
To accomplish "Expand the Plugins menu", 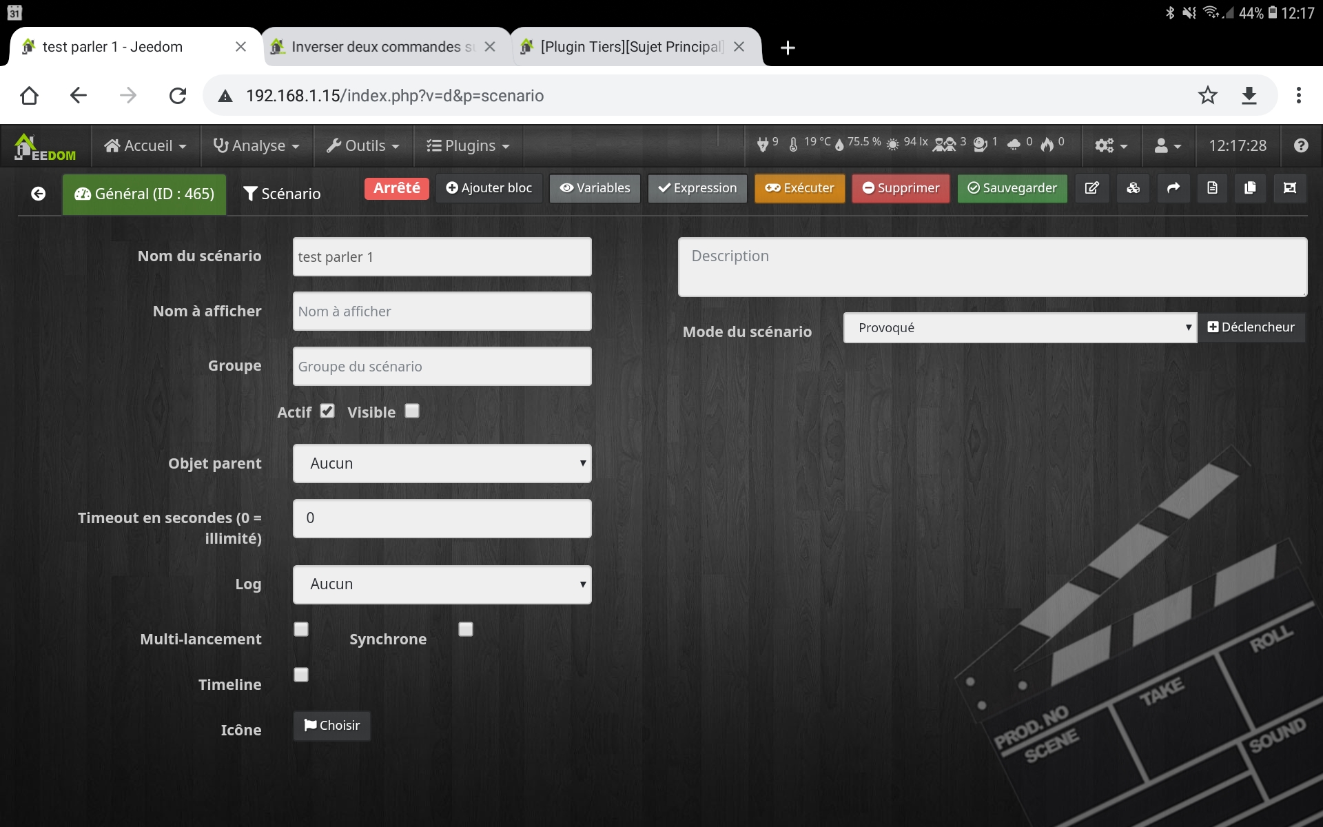I will [468, 145].
